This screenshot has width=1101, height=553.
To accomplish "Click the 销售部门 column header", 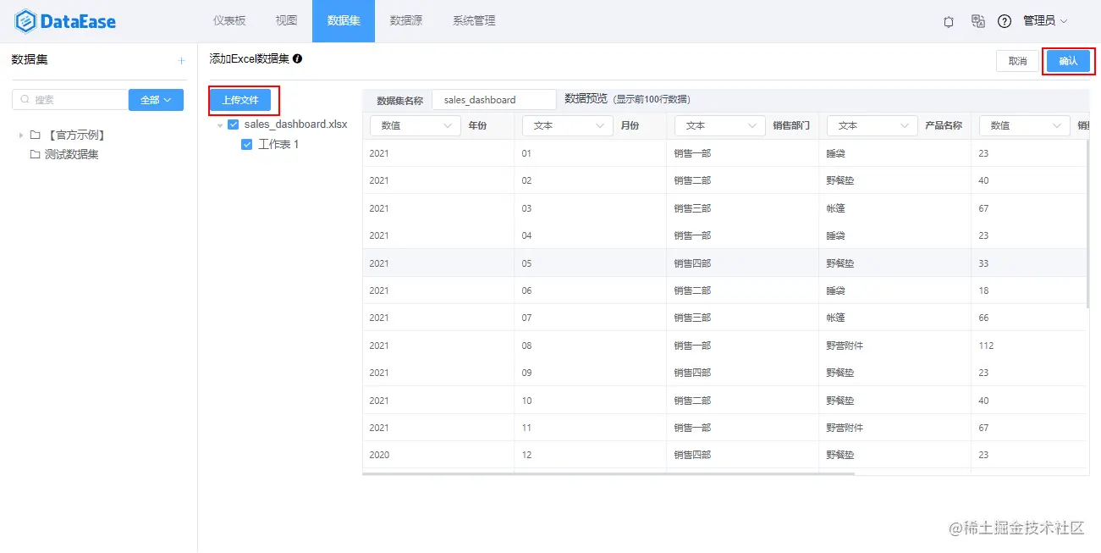I will point(791,125).
